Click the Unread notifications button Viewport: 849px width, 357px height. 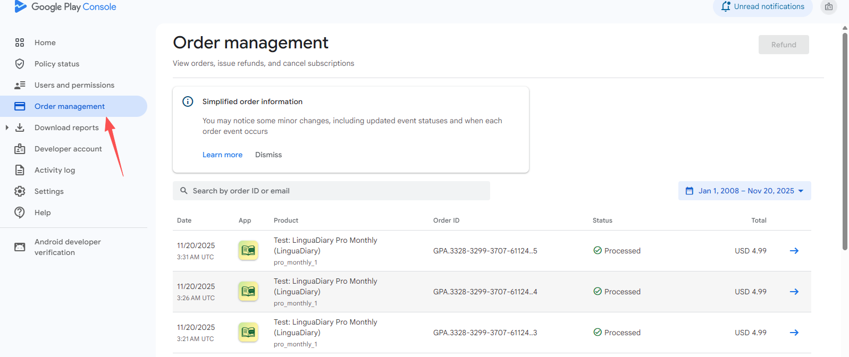[x=762, y=7]
